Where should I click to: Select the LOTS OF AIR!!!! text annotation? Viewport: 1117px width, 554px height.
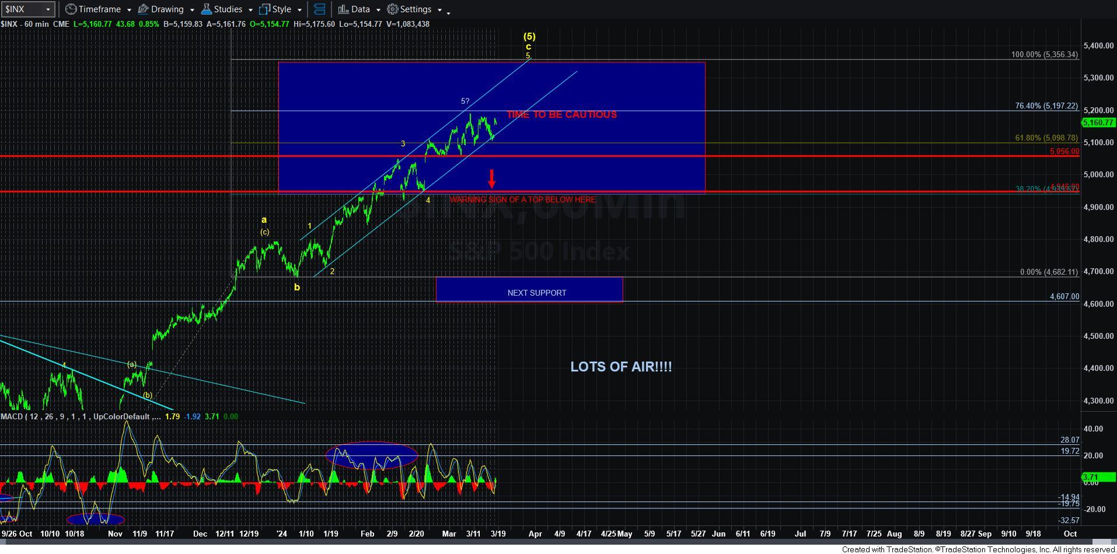(621, 367)
